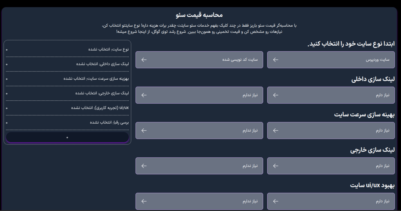Viewport: 401px width, 211px height.
Task: Choose نیاز دارم under بهینه سازی سرعت سایت
Action: coord(331,131)
